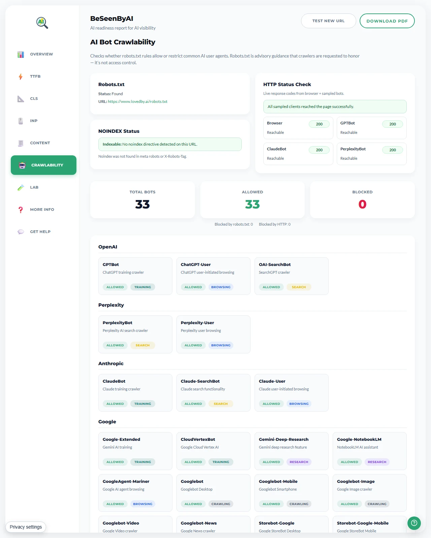The height and width of the screenshot is (538, 431).
Task: Click the ClaudeBot 200 status badge
Action: point(319,150)
